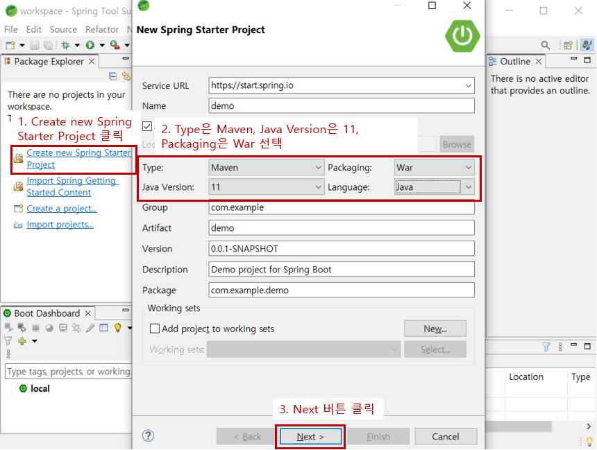Click the Boot Dashboard debug-restart icon

point(22,327)
